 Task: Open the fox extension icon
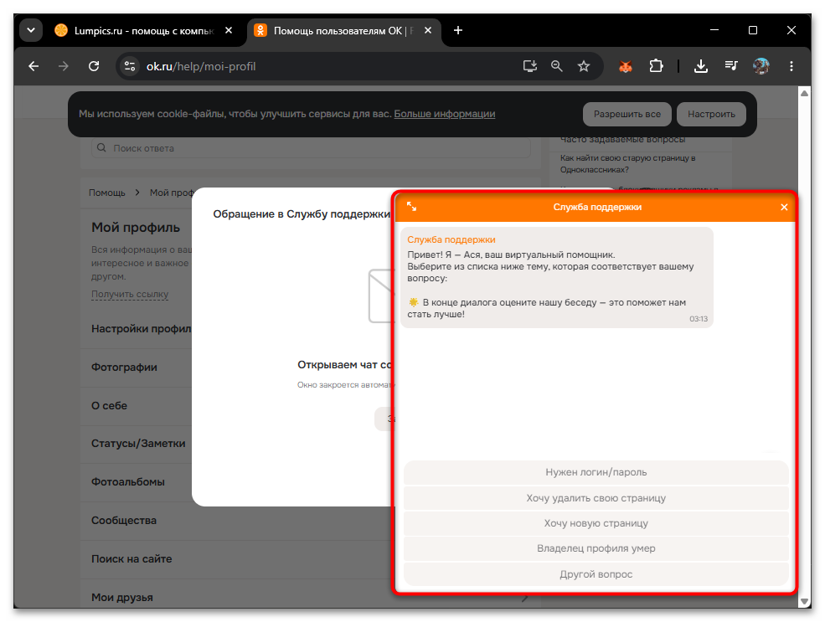[x=626, y=66]
